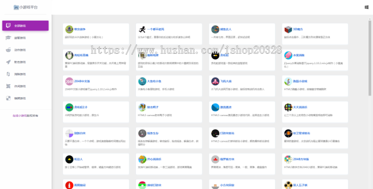Click the black 贪吃蛇 game icon
The image size is (373, 189).
pyautogui.click(x=215, y=55)
